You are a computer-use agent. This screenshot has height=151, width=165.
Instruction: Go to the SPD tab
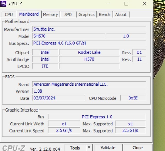pyautogui.click(x=68, y=14)
